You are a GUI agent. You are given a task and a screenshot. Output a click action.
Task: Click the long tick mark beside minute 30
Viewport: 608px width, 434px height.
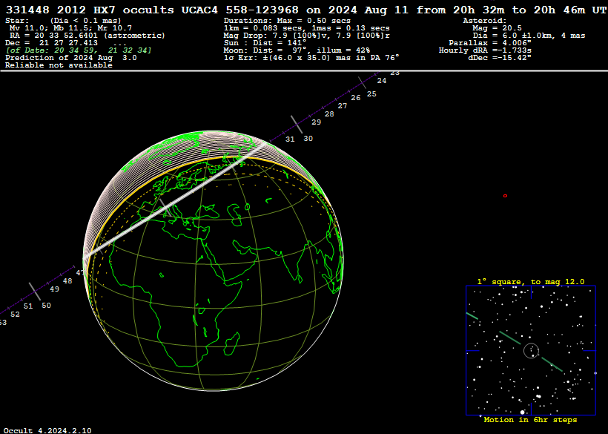coord(297,124)
